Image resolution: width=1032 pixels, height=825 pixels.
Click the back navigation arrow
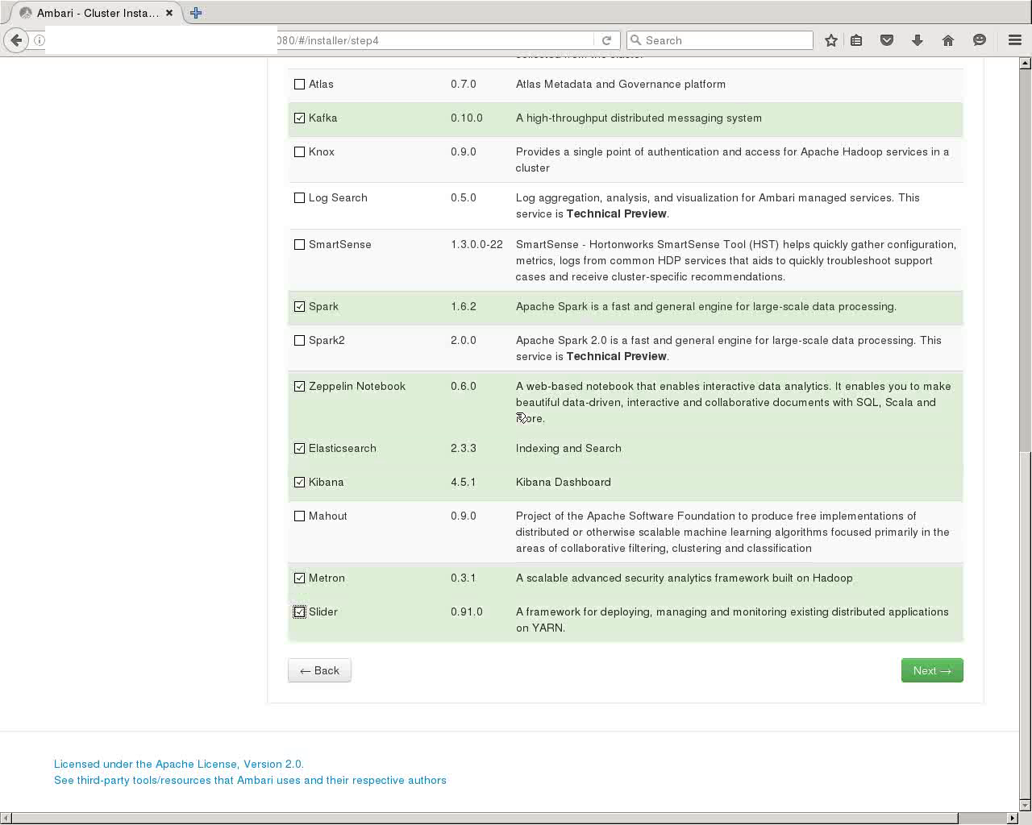16,39
